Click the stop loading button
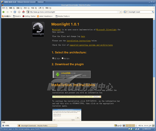The image size is (156, 131). [19, 12]
